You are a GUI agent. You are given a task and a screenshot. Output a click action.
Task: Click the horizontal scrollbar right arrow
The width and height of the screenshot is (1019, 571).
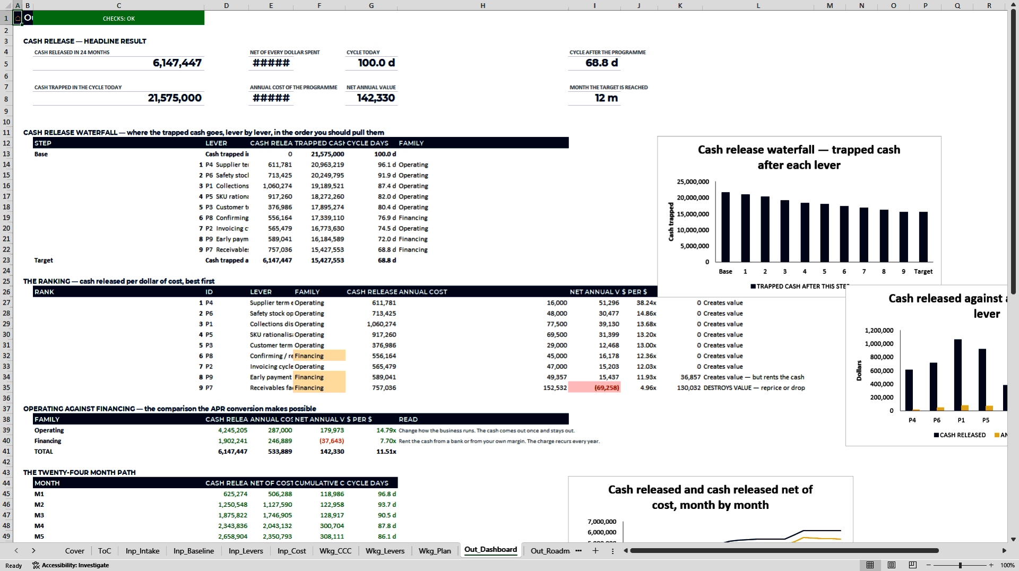[1004, 551]
